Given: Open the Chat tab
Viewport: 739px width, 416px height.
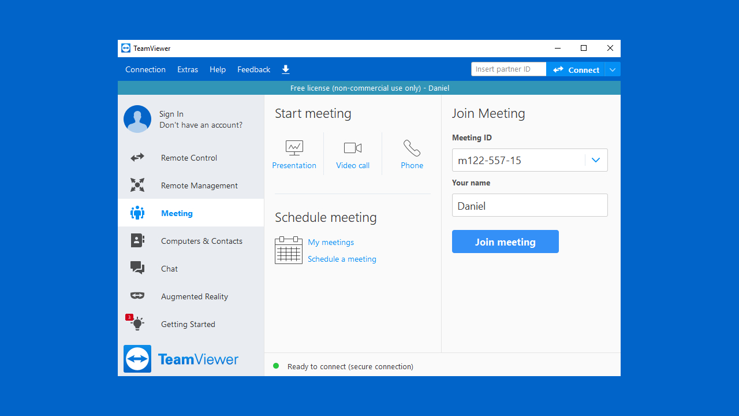Looking at the screenshot, I should (191, 269).
